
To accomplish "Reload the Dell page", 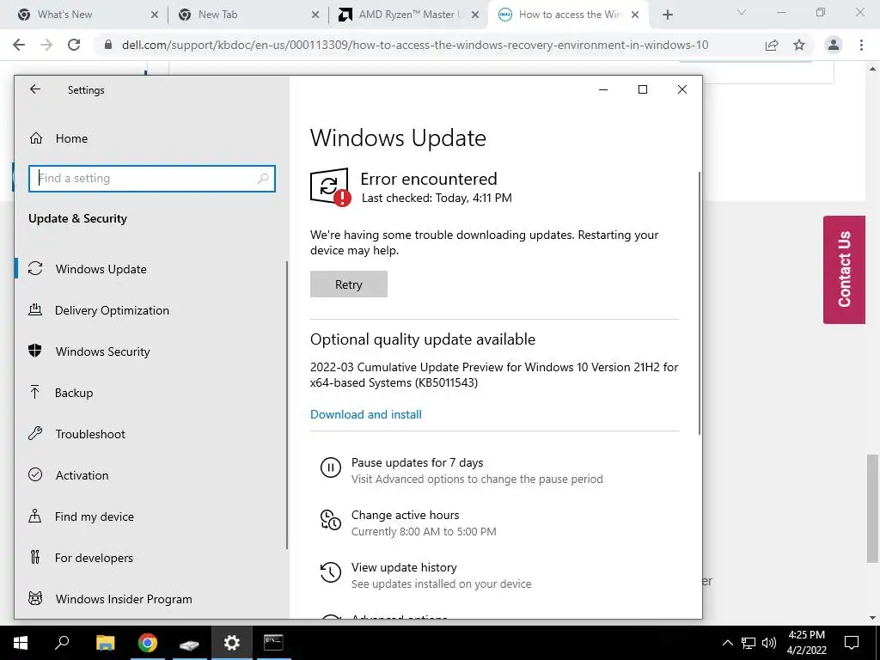I will click(x=74, y=45).
